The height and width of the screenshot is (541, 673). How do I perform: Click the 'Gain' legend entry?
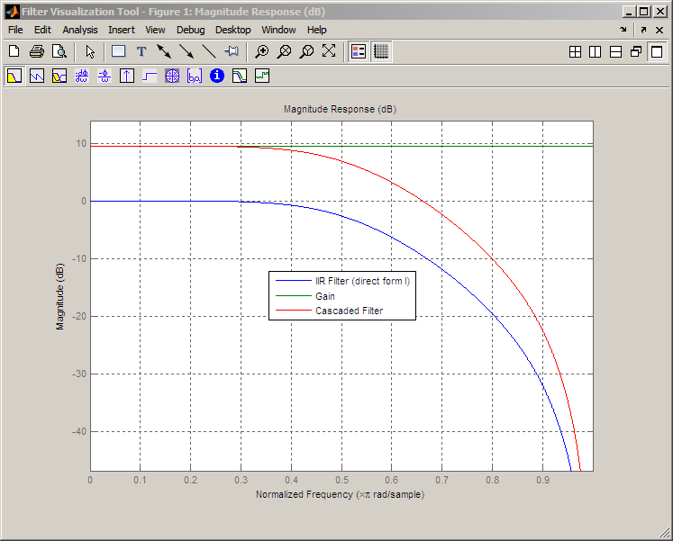pyautogui.click(x=325, y=296)
